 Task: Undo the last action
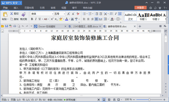23,26
